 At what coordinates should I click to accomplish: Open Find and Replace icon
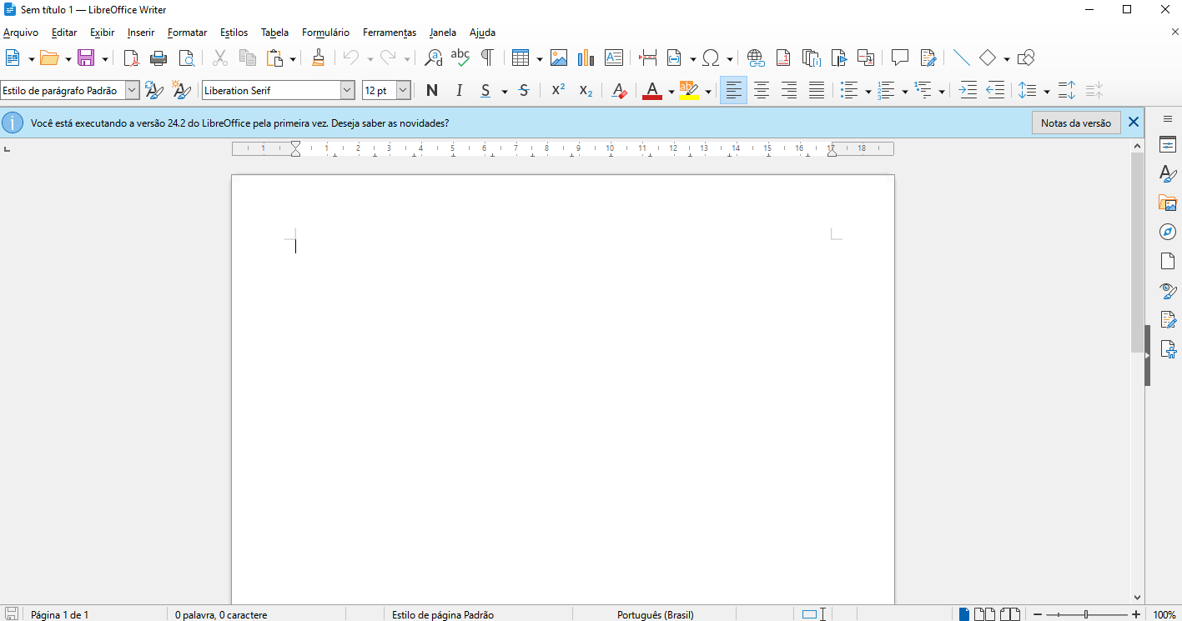pyautogui.click(x=434, y=58)
